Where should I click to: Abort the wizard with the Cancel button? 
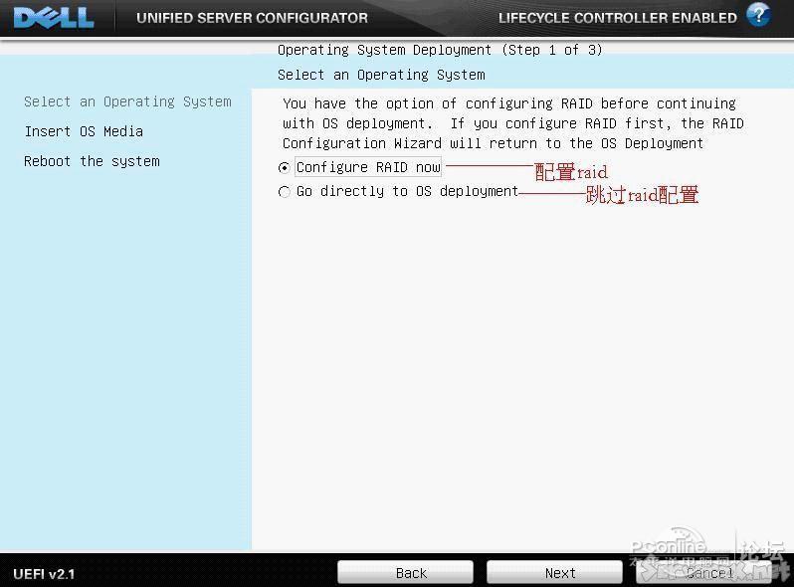point(709,573)
